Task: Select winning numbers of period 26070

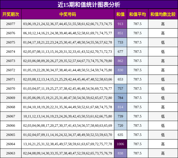Action: pyautogui.click(x=68, y=89)
